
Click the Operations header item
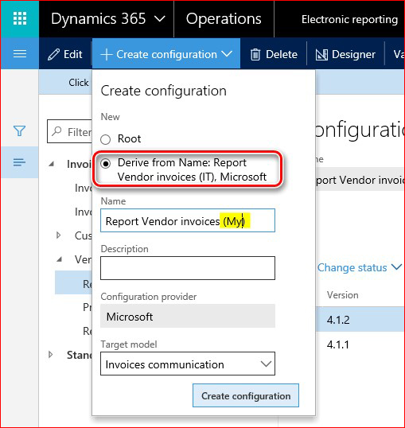point(224,19)
